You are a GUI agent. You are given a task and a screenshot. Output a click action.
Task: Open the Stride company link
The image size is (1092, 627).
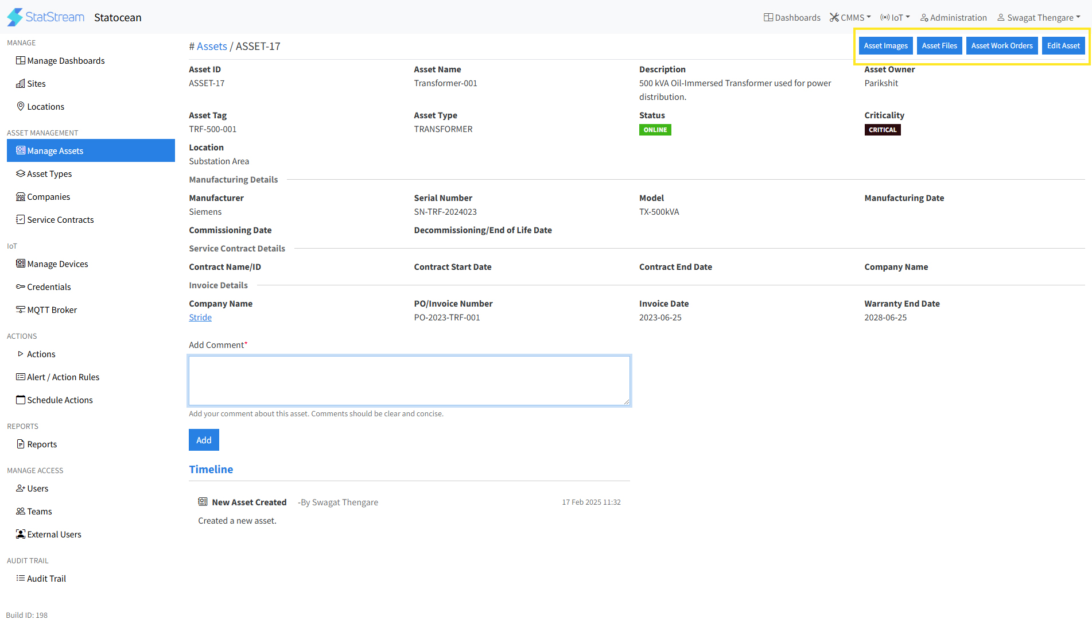(x=200, y=317)
